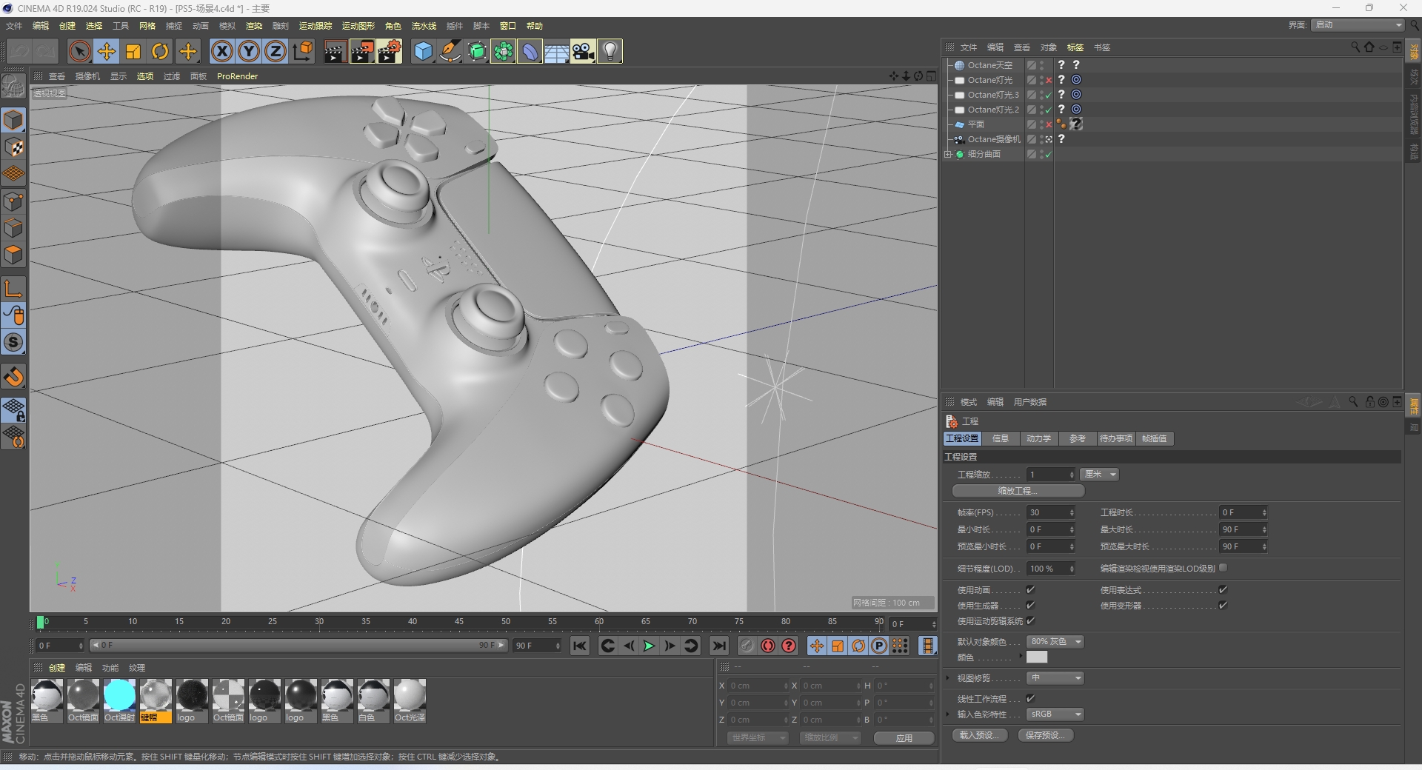Switch to Texture mode checkered cube
The height and width of the screenshot is (770, 1422).
(14, 147)
